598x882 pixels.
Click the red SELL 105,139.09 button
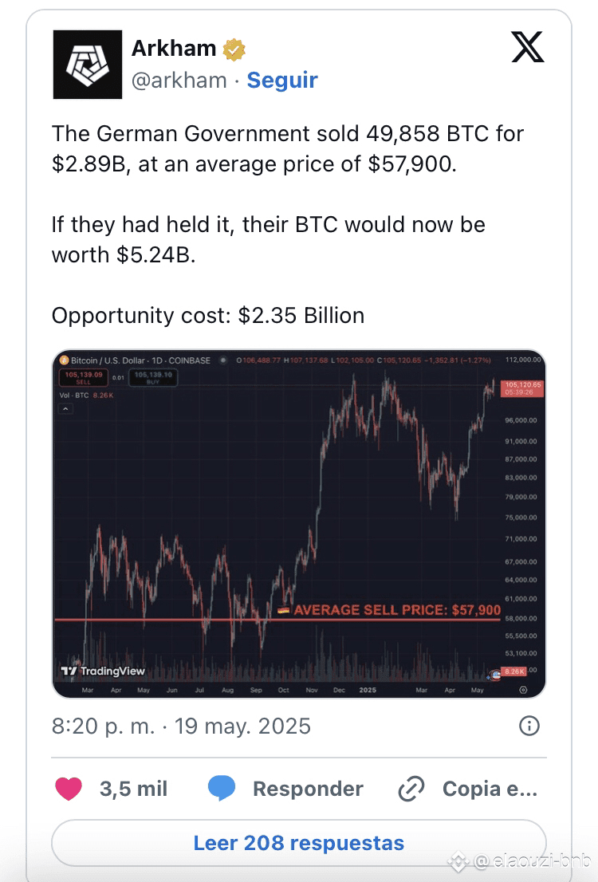pyautogui.click(x=83, y=377)
